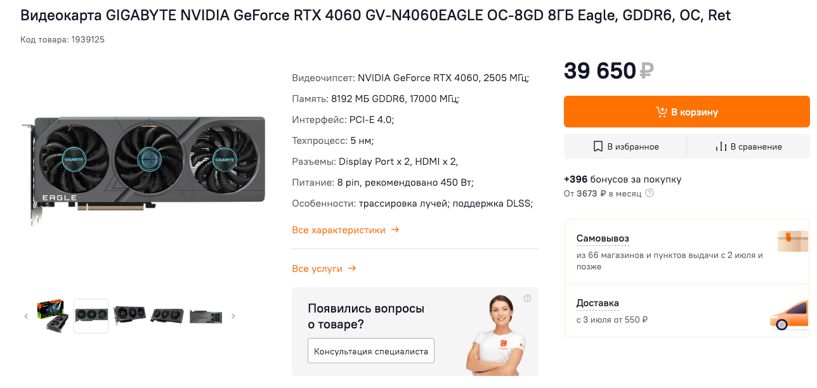Toggle "В избранное" for this product

pos(625,146)
